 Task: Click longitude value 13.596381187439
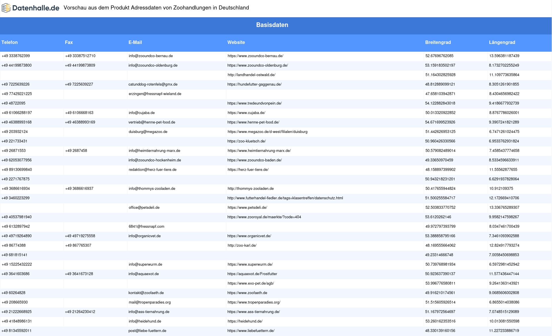point(504,56)
